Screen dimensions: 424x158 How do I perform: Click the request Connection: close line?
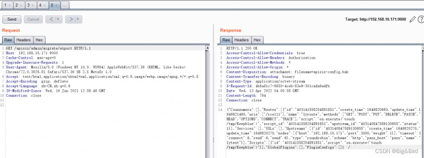coord(23,95)
